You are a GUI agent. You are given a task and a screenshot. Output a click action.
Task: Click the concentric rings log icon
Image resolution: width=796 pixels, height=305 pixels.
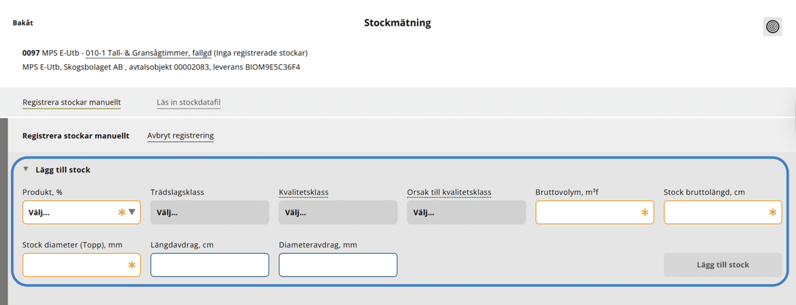772,27
